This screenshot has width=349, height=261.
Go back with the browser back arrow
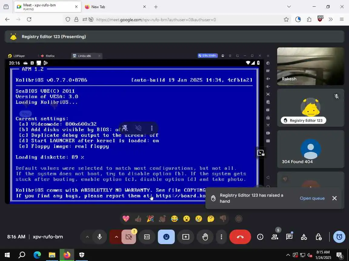7,20
